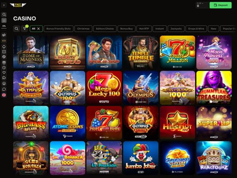Click the games search button beside filters
The width and height of the screenshot is (237, 178).
tap(17, 29)
